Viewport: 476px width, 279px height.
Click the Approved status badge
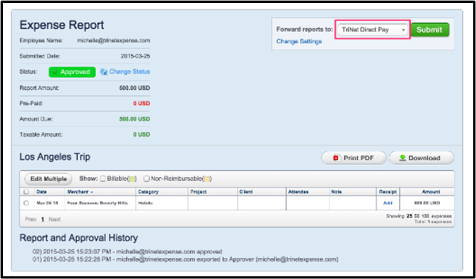pos(72,72)
